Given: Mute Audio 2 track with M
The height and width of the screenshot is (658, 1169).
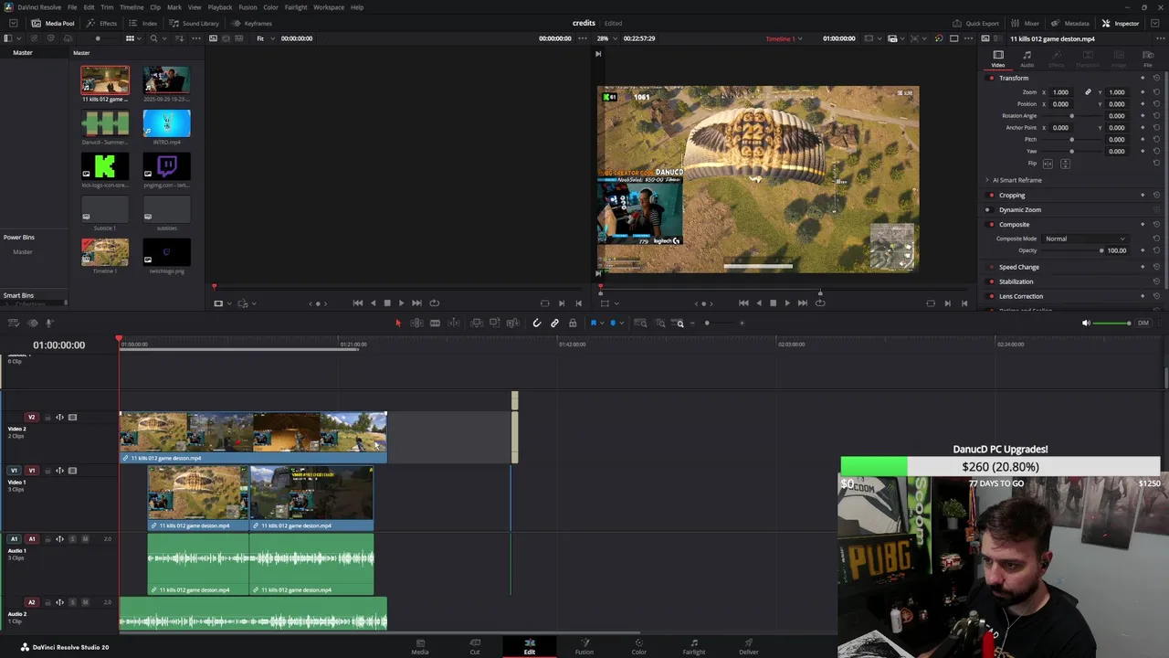Looking at the screenshot, I should coord(85,602).
